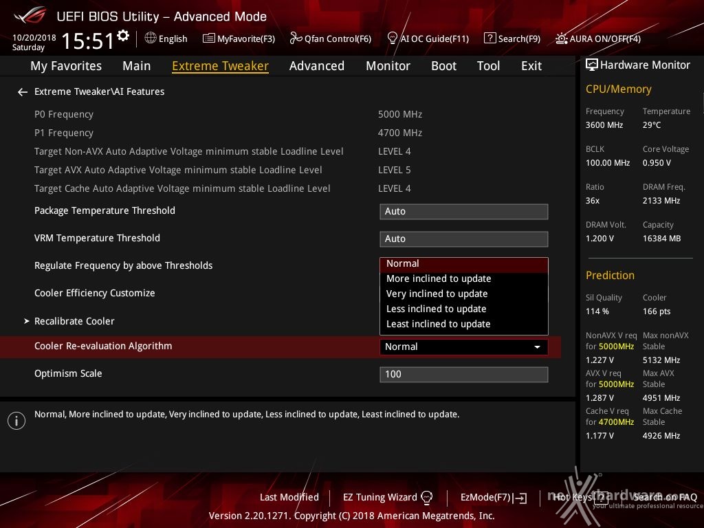
Task: Select More inclined to update option
Action: click(464, 279)
